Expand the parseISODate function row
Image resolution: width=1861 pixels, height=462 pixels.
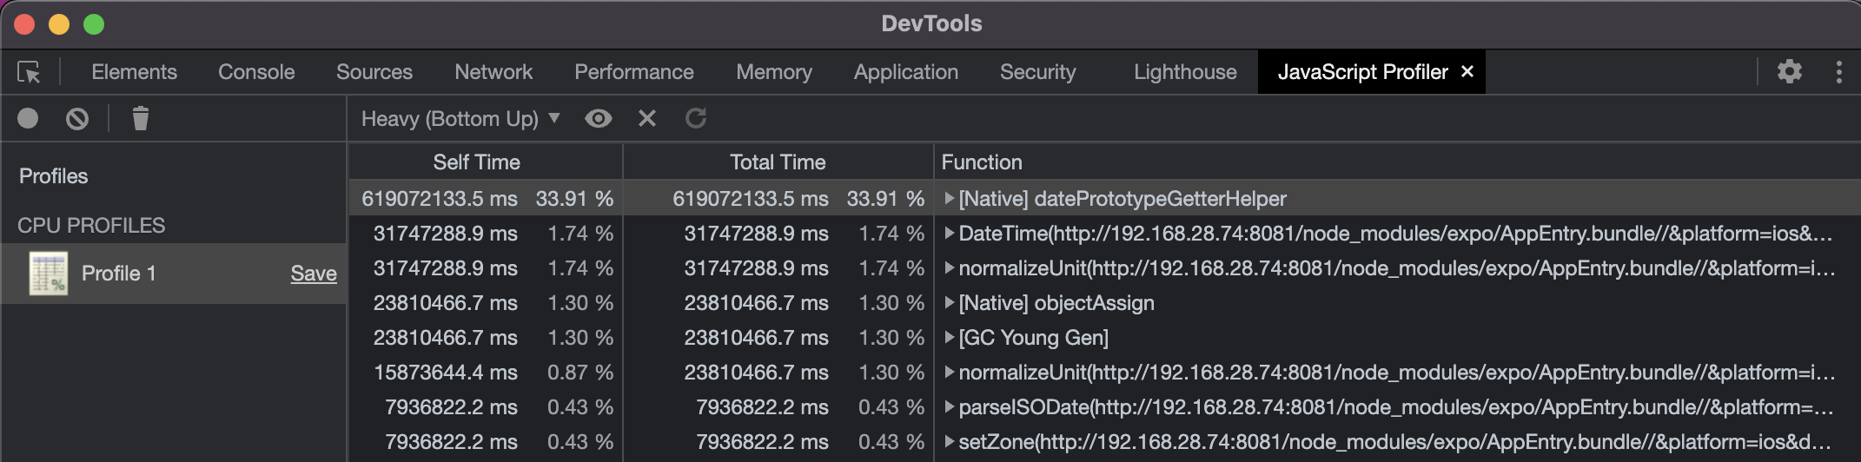(x=950, y=407)
